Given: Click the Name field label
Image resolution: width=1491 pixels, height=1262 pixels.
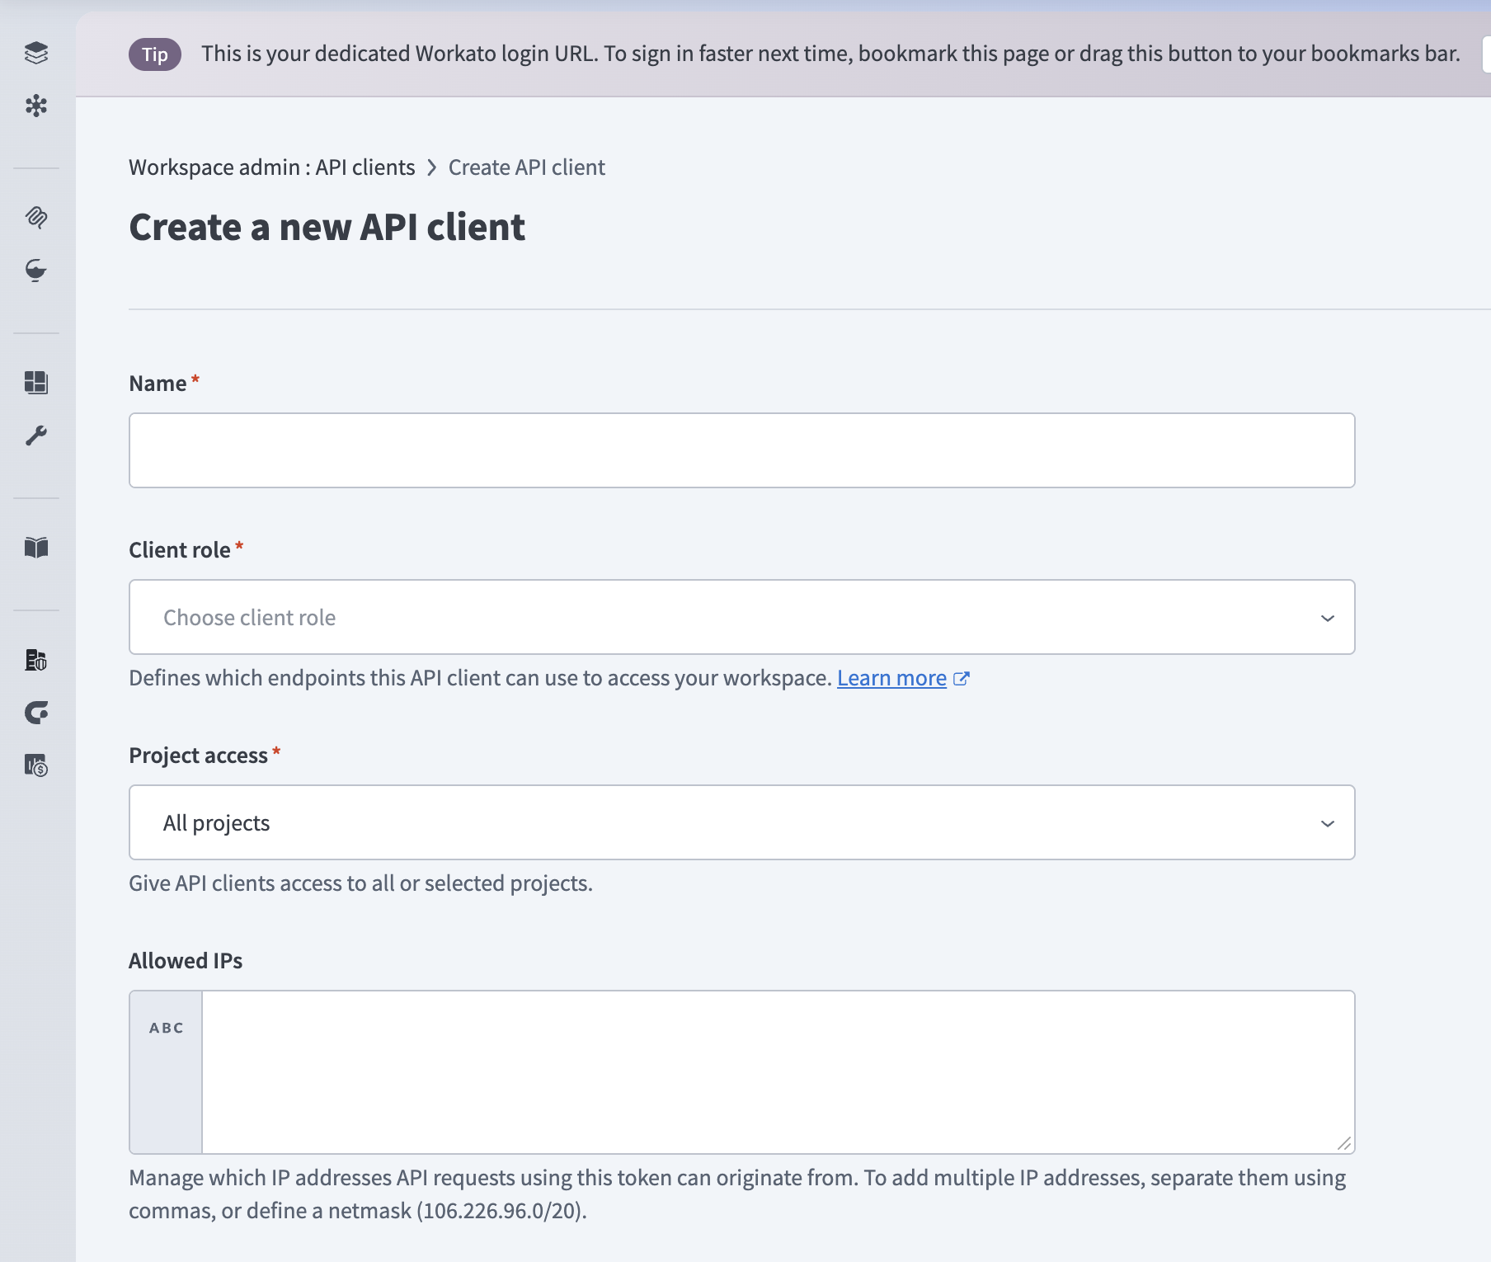Looking at the screenshot, I should pos(158,384).
